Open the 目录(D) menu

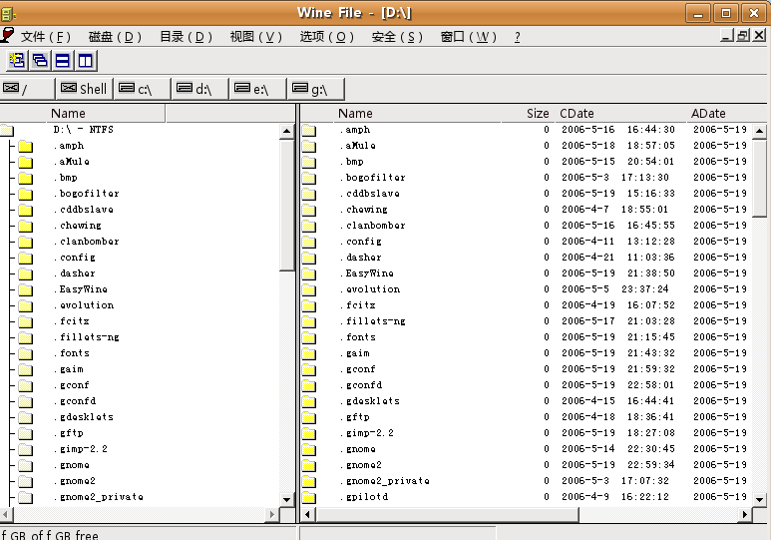coord(186,37)
